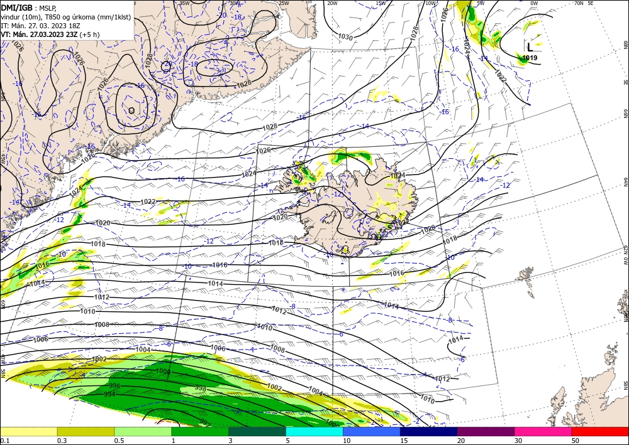
Task: Click the yellow 0.1–0.3 mm legend swatch
Action: point(28,431)
